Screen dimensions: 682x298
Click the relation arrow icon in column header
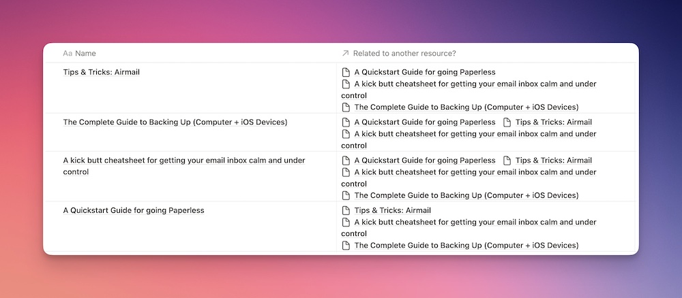coord(345,53)
